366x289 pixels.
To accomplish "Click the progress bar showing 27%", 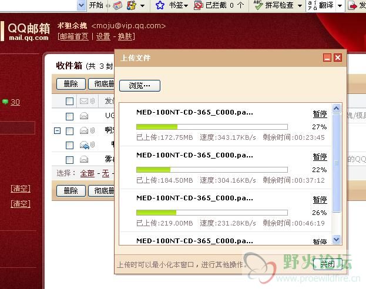I will [x=212, y=127].
